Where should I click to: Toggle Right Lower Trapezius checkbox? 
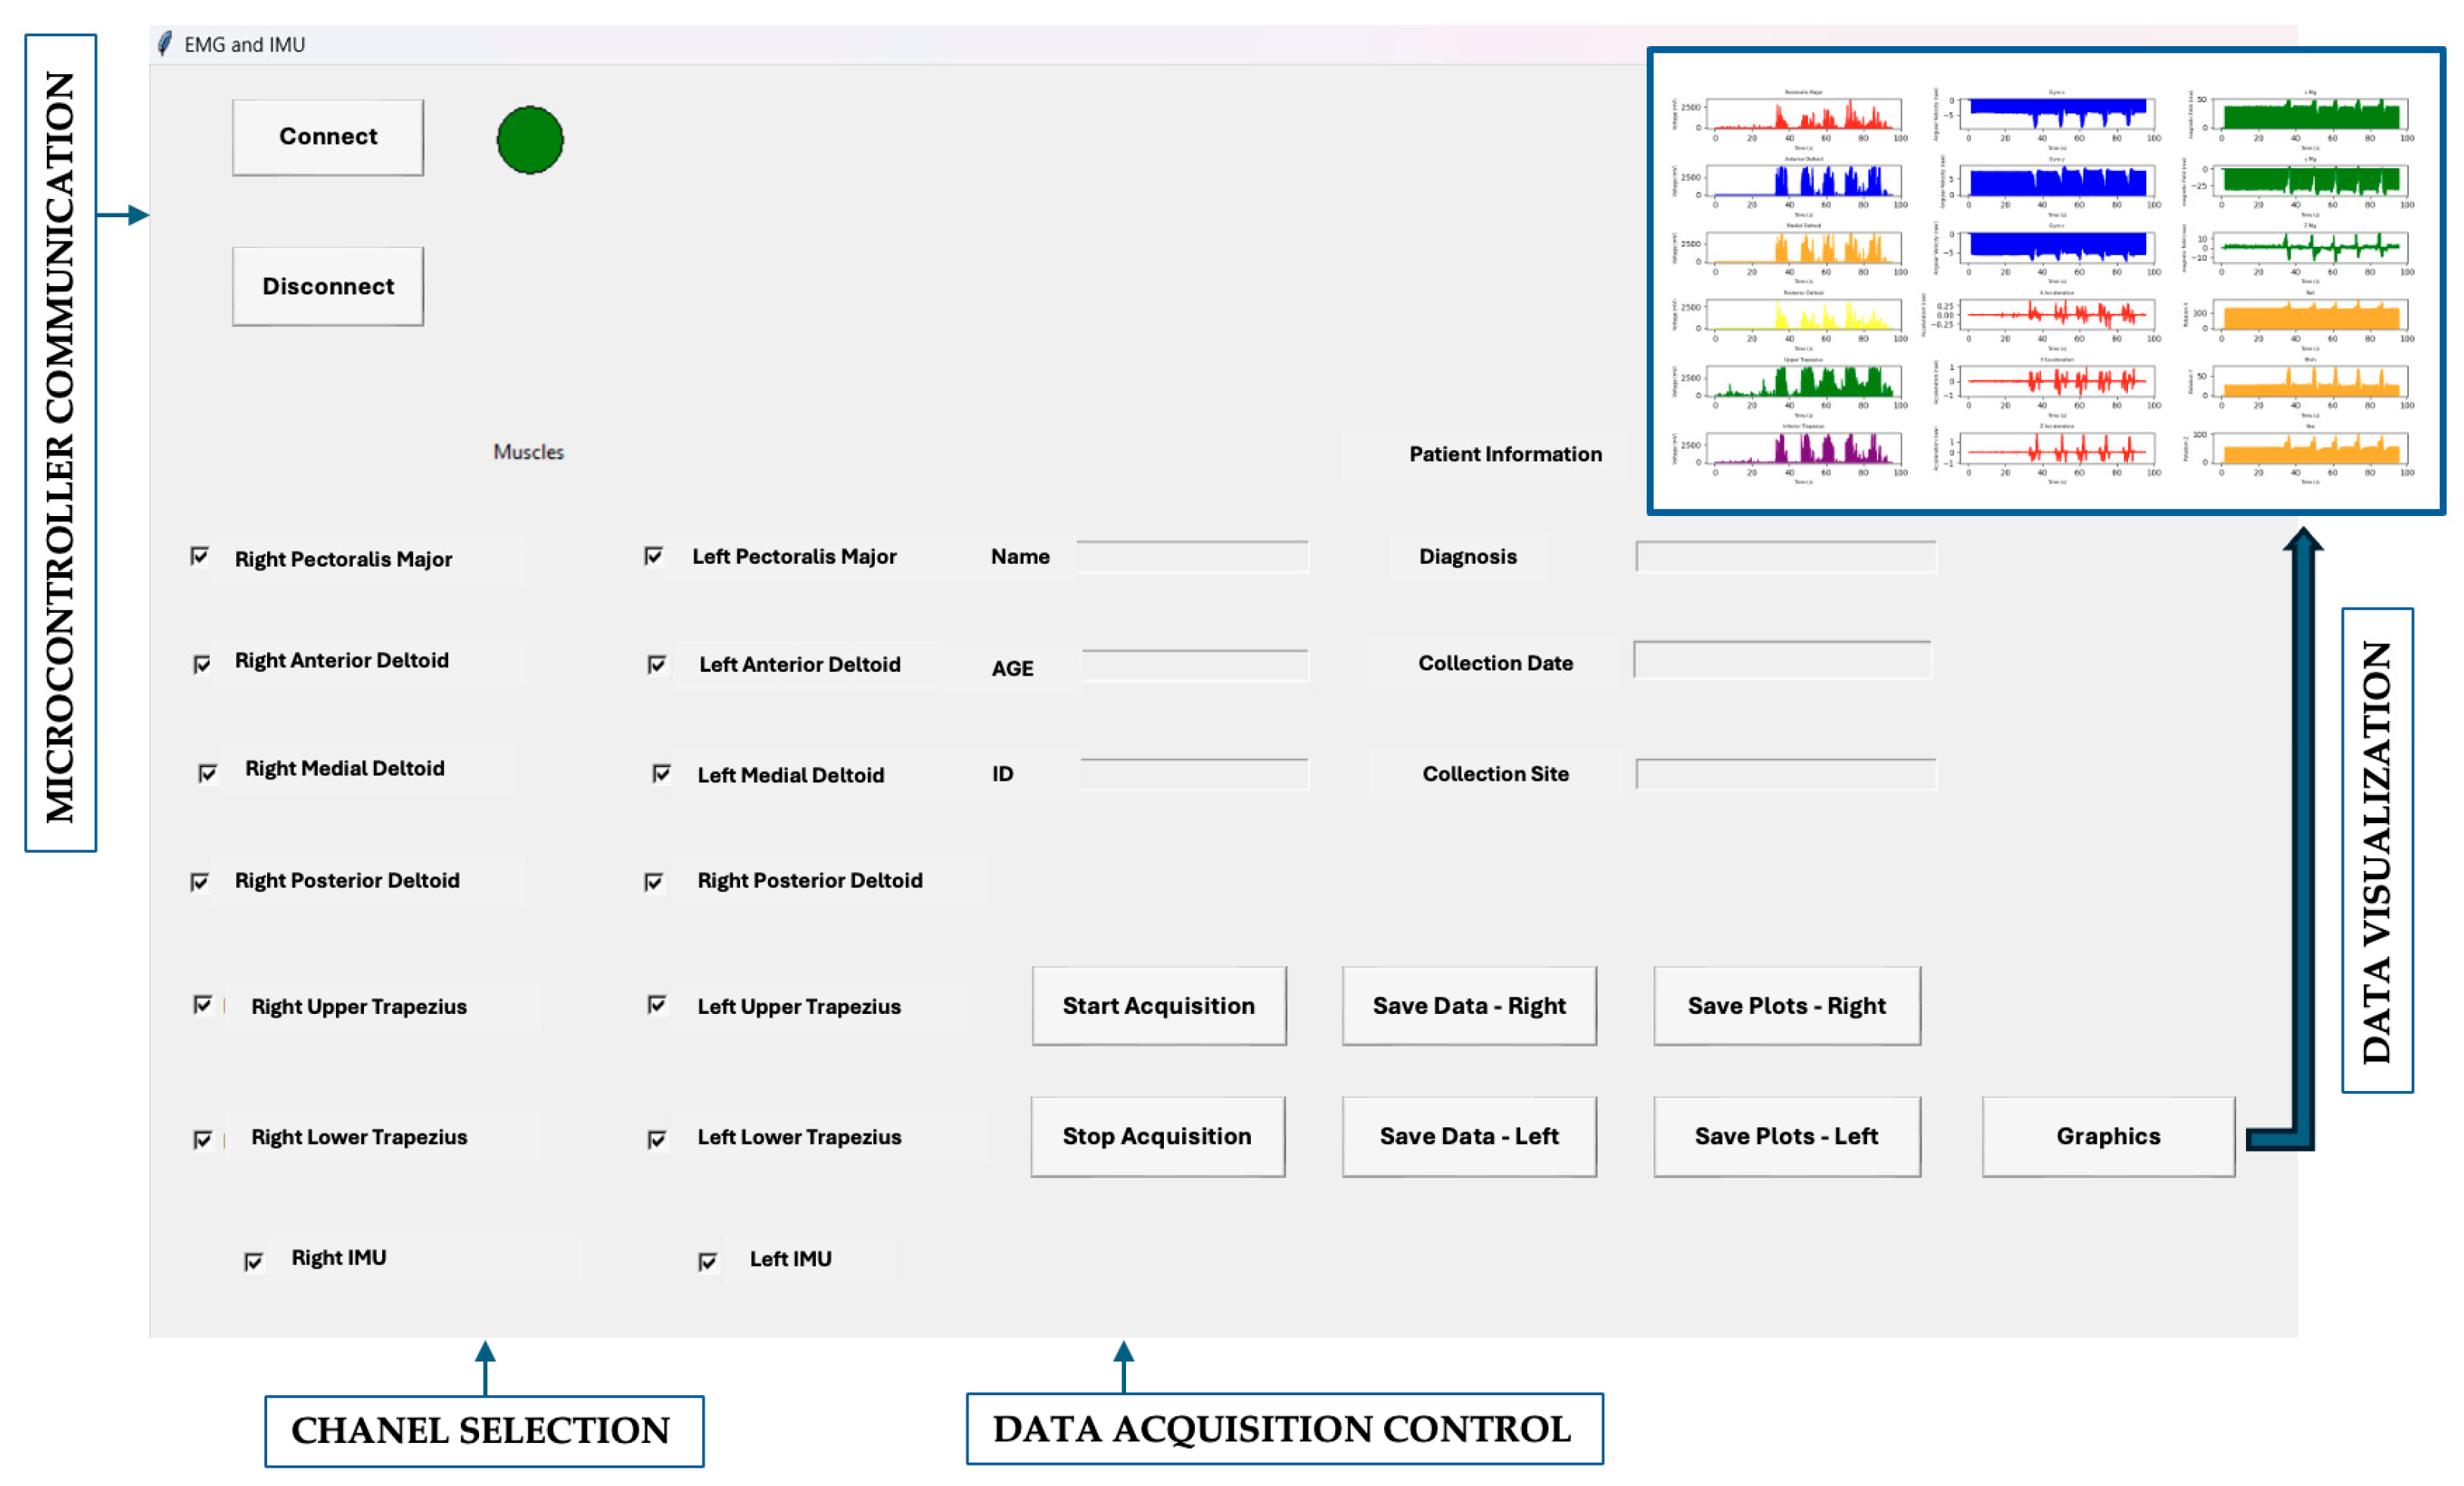pos(203,1140)
